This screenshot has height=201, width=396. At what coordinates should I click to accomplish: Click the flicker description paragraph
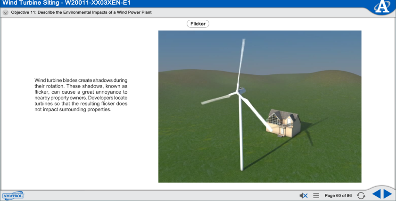coord(81,95)
